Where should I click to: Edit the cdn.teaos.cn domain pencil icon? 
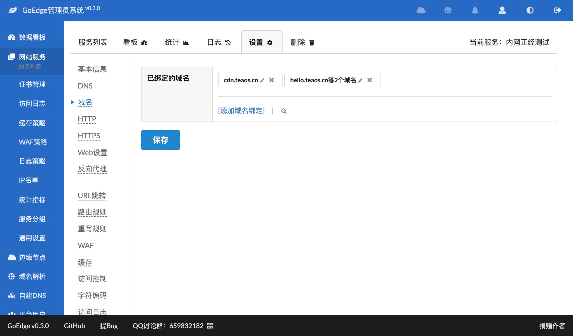(x=262, y=80)
